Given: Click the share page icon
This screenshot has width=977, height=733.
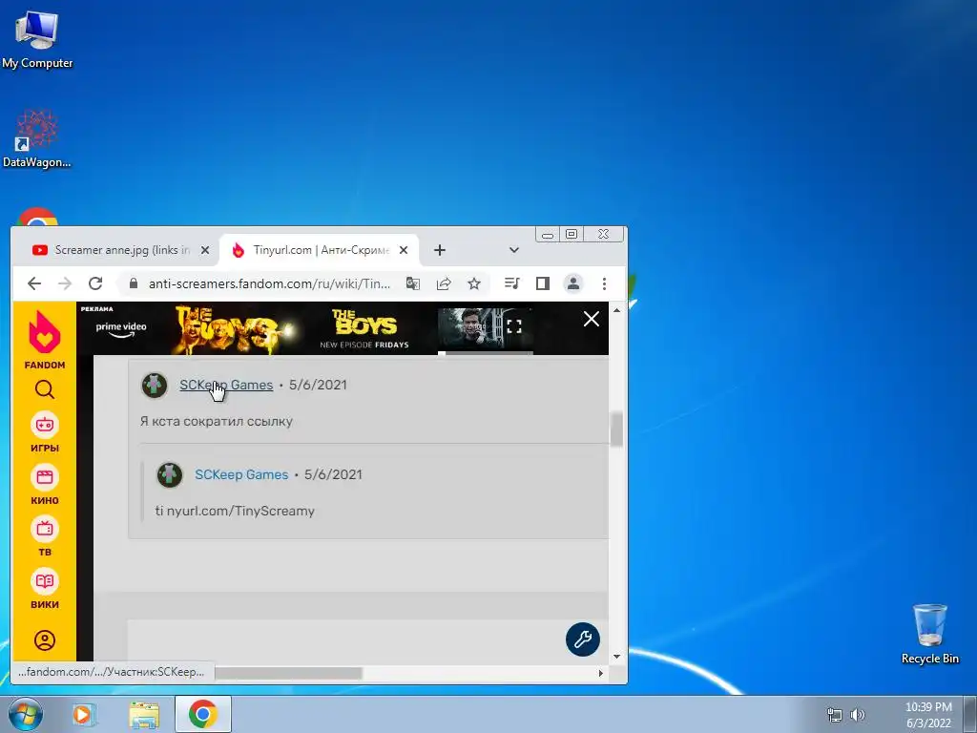Looking at the screenshot, I should coord(444,283).
